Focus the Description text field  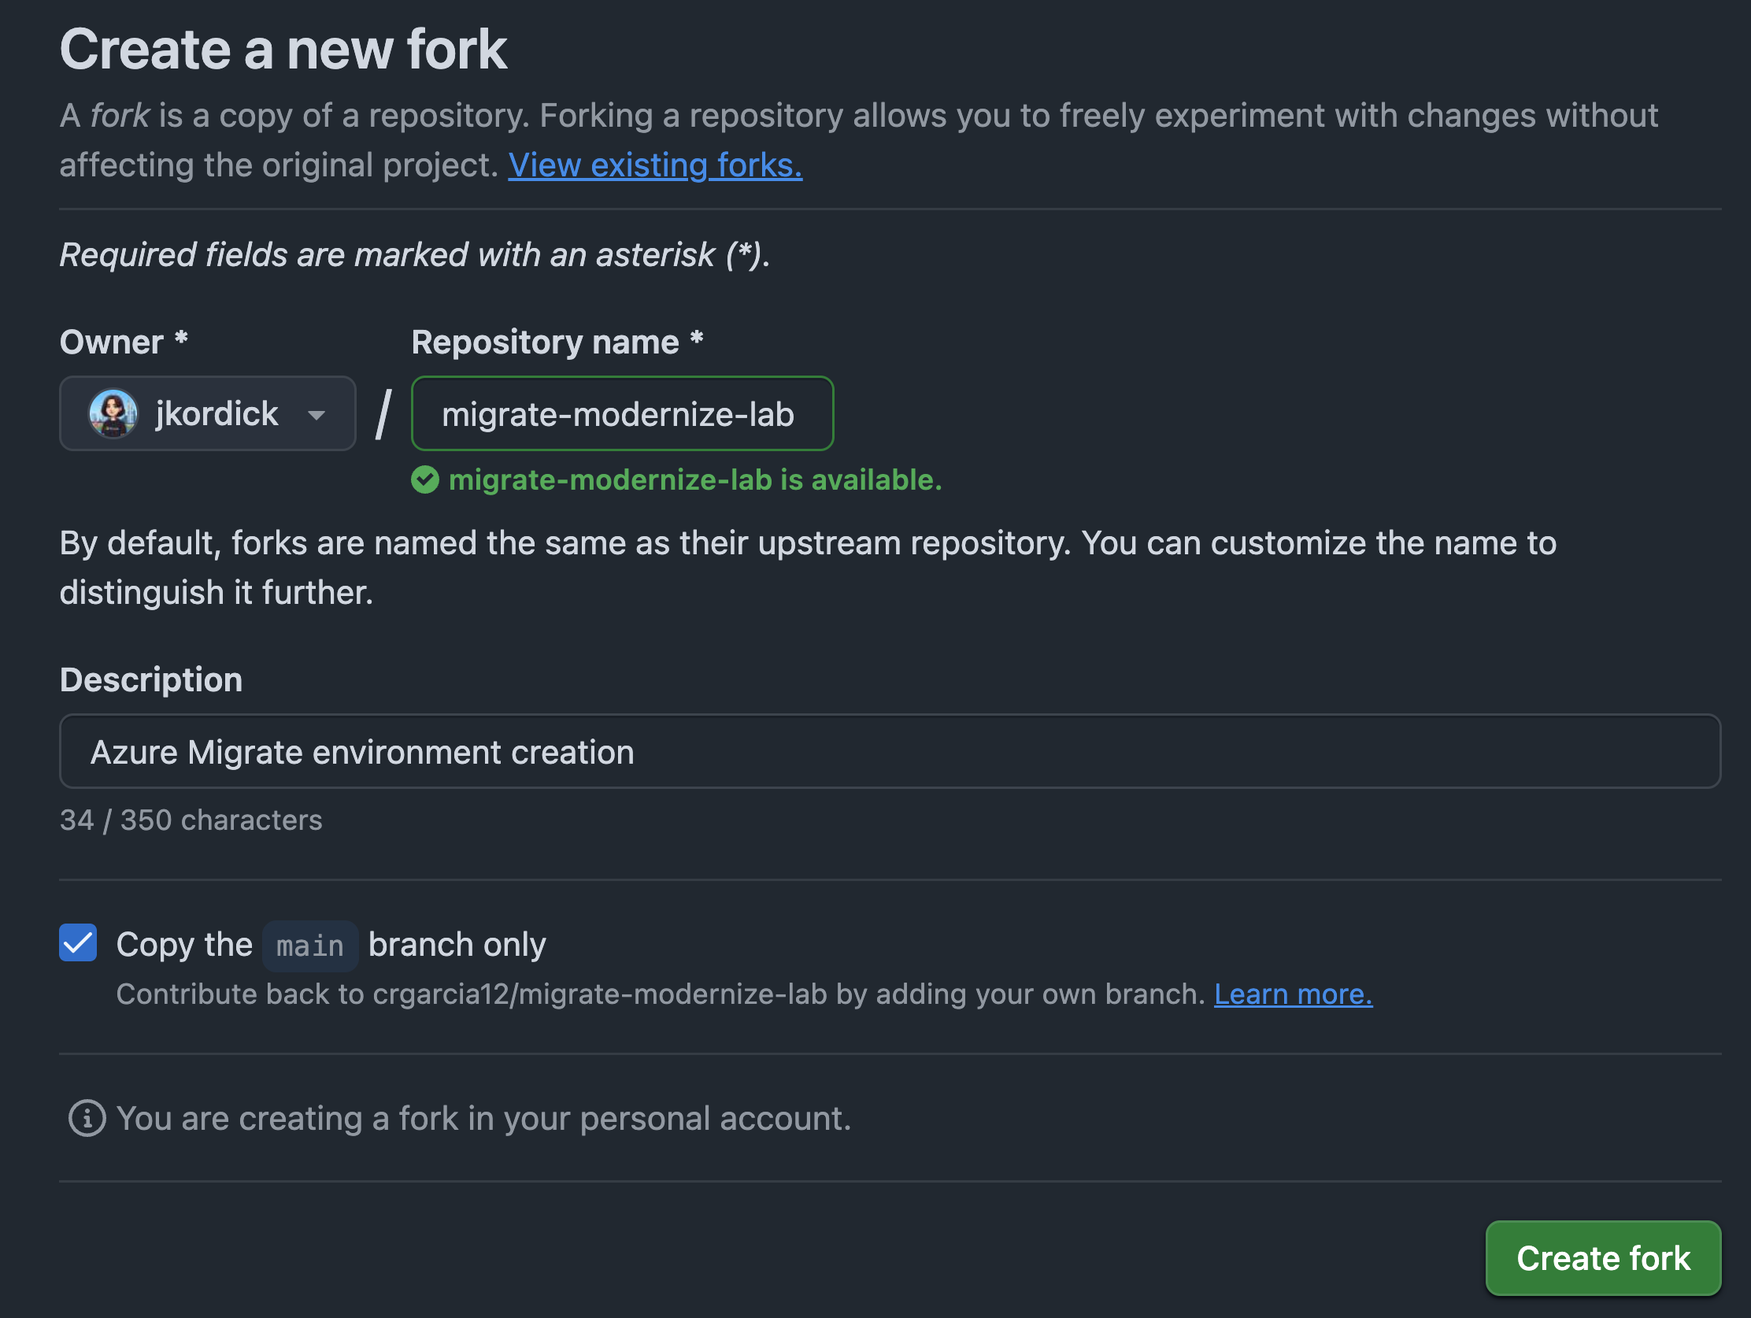coord(889,751)
